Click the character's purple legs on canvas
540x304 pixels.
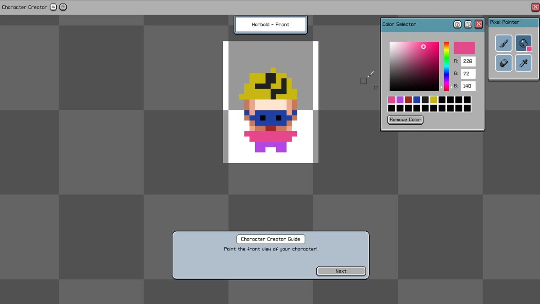pos(271,147)
